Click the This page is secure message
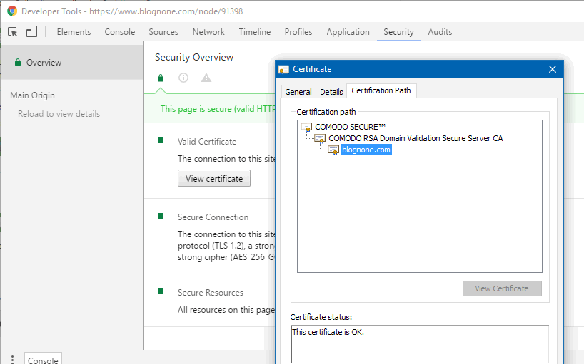584x364 pixels. 218,109
